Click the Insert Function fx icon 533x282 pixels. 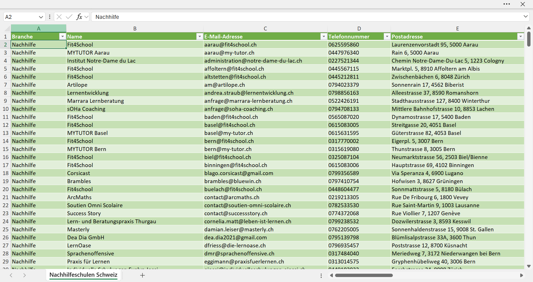click(79, 17)
